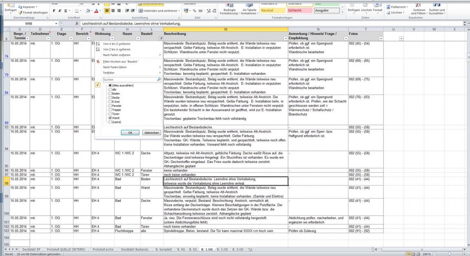Screen dimensions: 470x256
Task: Click the fx insert function icon
Action: 77,24
